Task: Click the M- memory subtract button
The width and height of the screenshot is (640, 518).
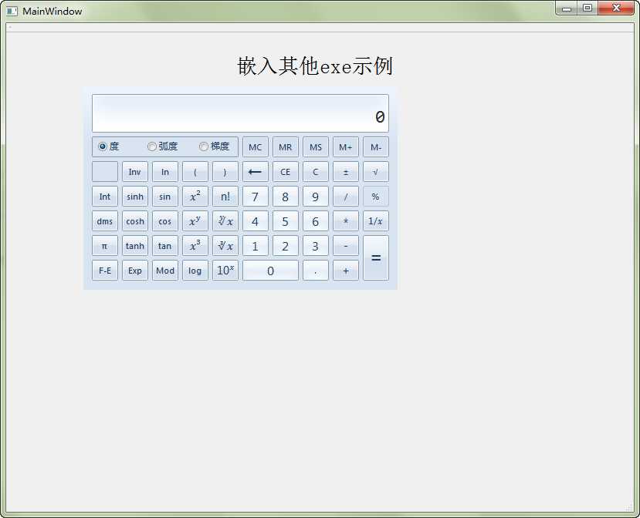Action: [376, 147]
